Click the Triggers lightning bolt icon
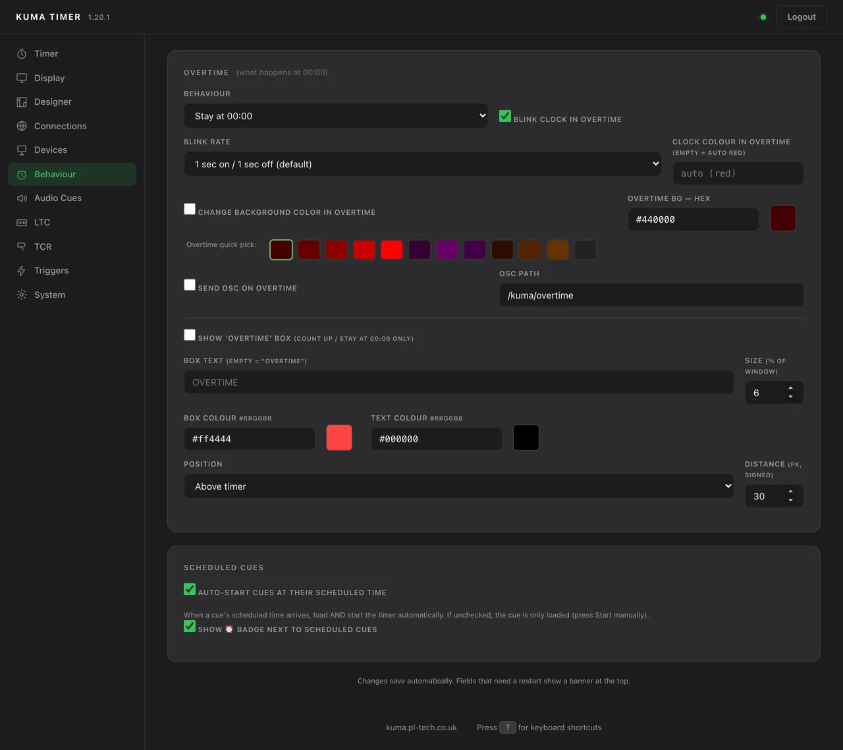This screenshot has height=750, width=843. click(x=22, y=271)
